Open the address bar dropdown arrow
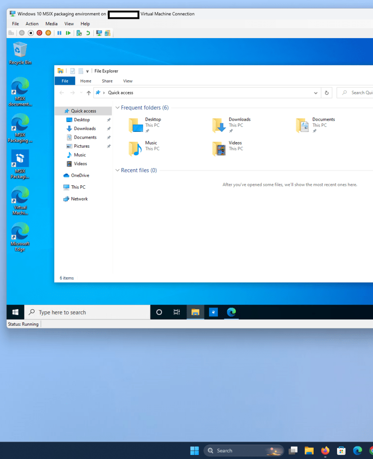The image size is (373, 459). [316, 92]
